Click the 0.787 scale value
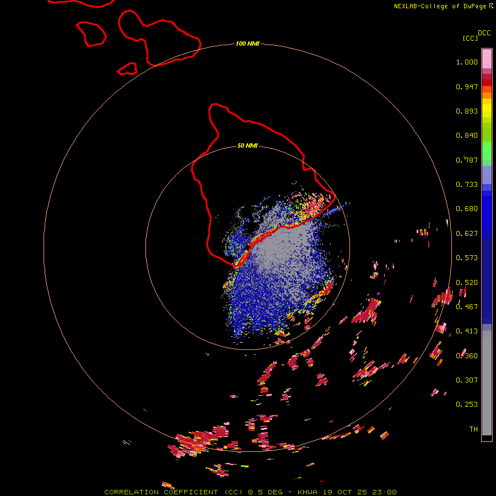The width and height of the screenshot is (496, 496). pyautogui.click(x=467, y=160)
